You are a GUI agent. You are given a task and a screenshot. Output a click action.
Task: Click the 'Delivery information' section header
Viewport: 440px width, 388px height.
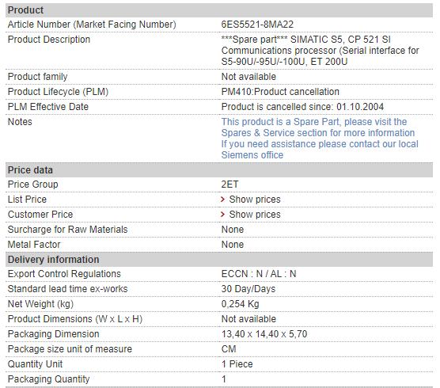(x=219, y=260)
